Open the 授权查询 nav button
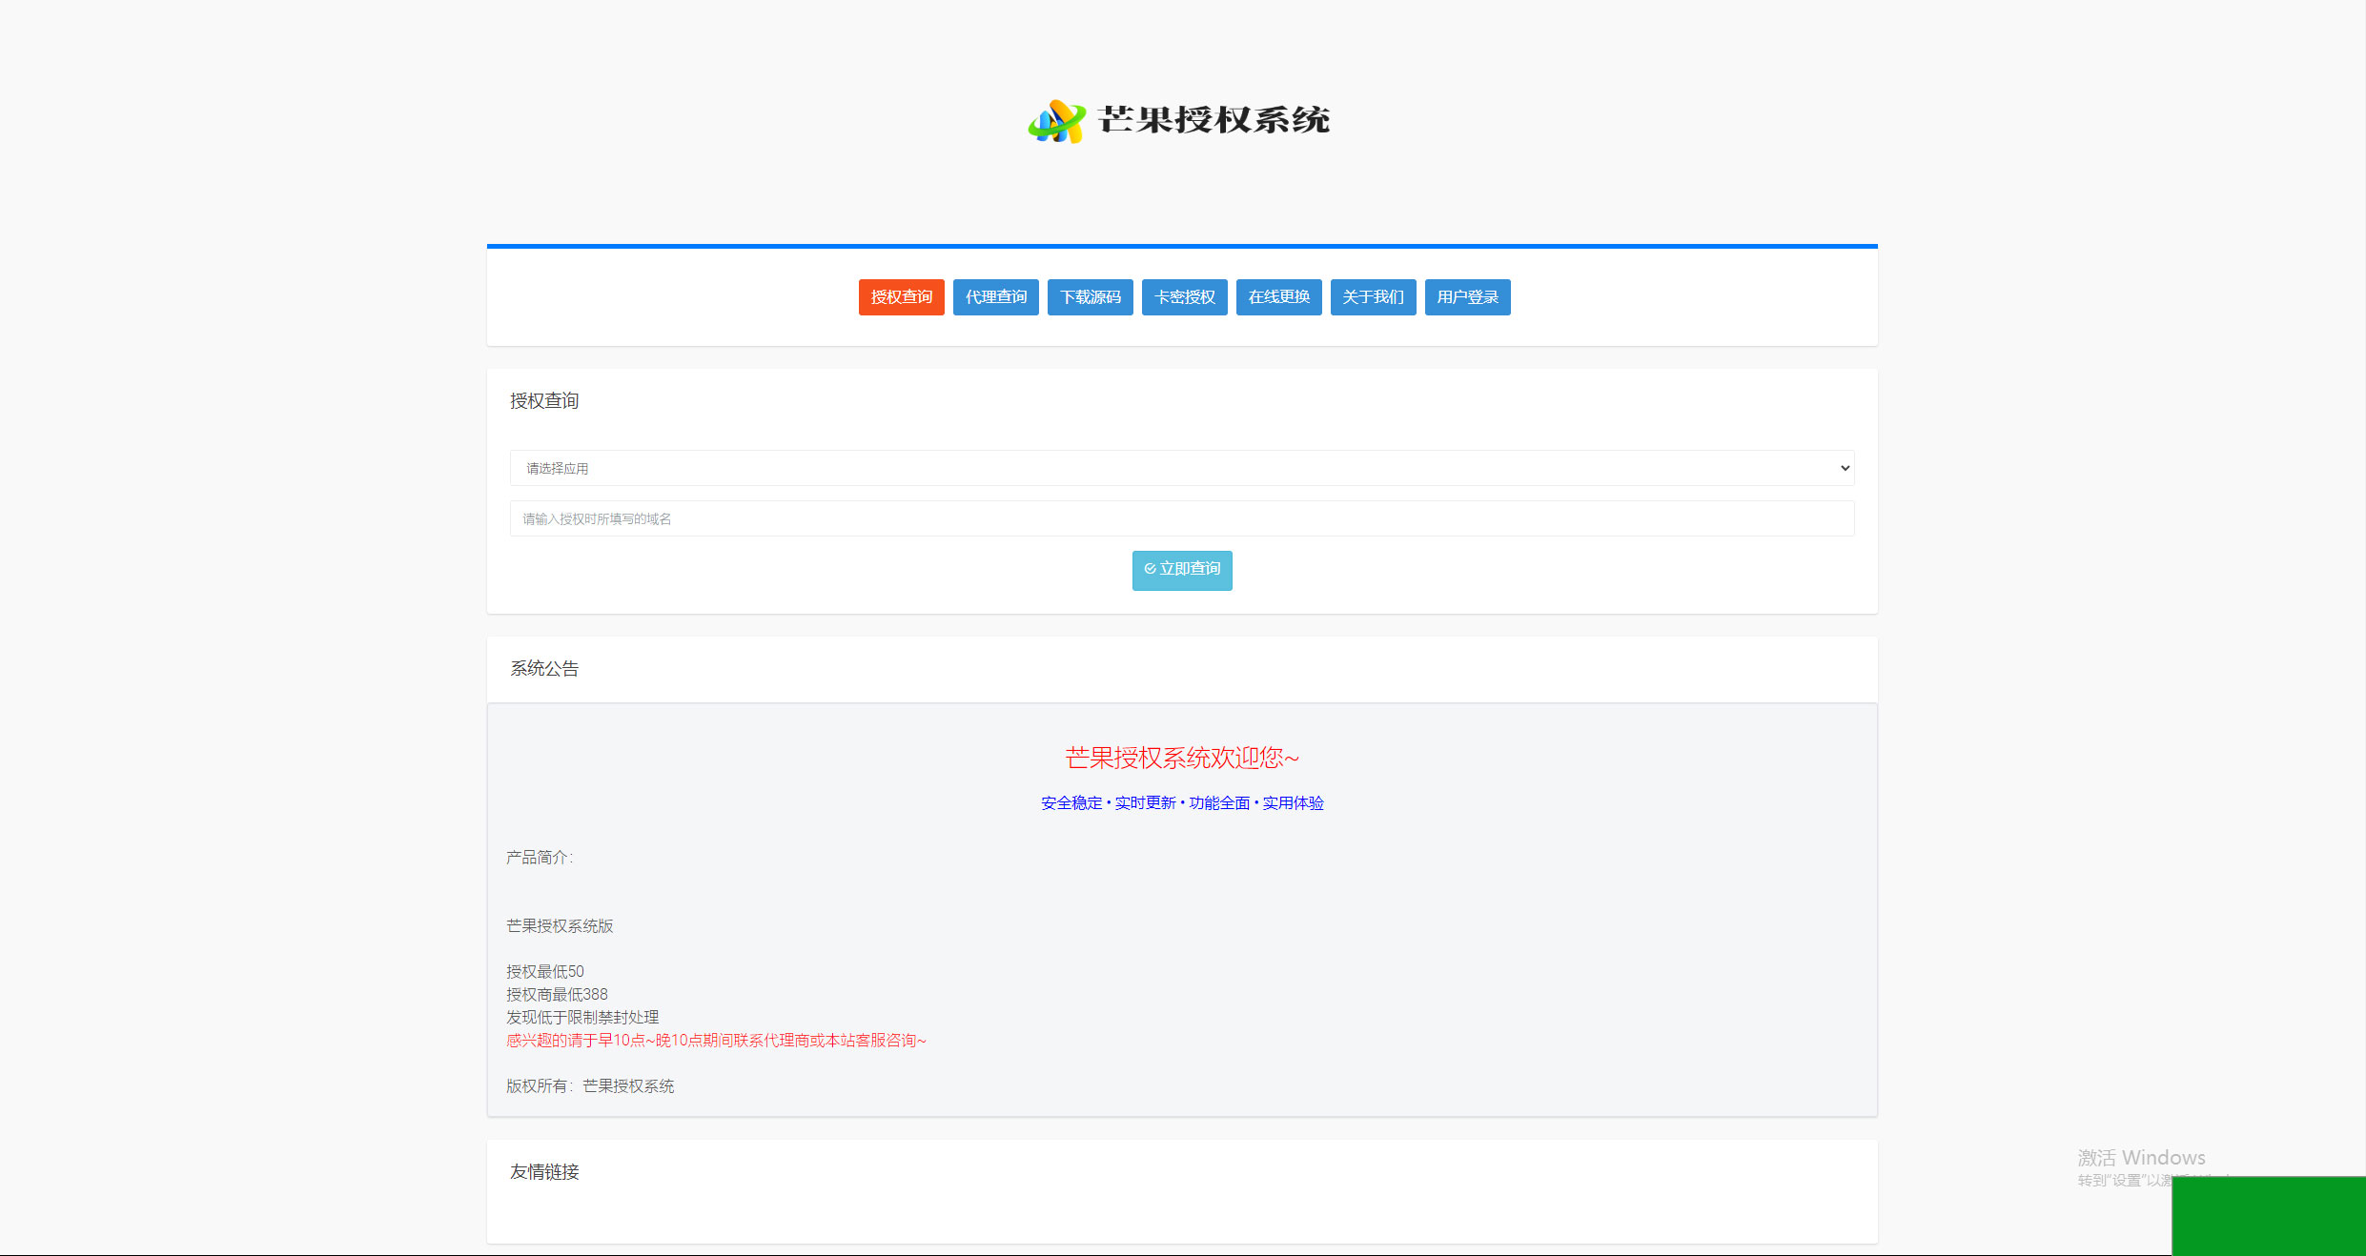Screen dimensions: 2366x1256 [901, 297]
